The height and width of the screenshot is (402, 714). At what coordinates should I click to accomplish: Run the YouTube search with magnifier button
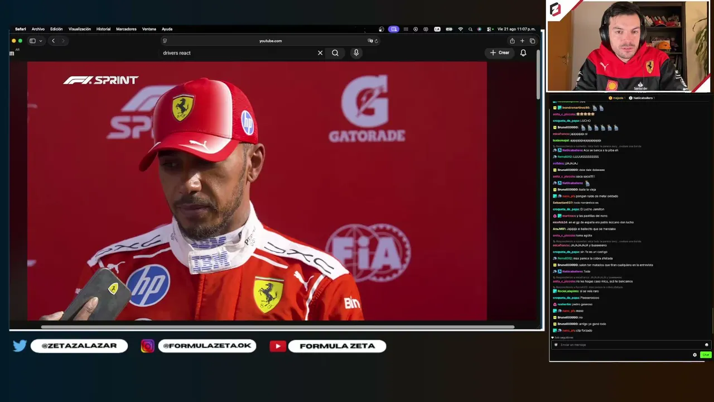pyautogui.click(x=335, y=53)
